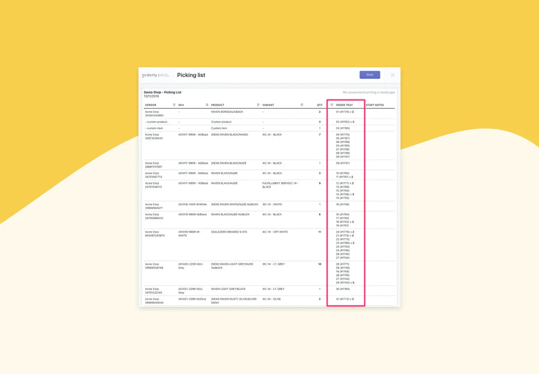
Task: Select the RAVEN BORDEAUX/BACK product row
Action: tap(227, 112)
